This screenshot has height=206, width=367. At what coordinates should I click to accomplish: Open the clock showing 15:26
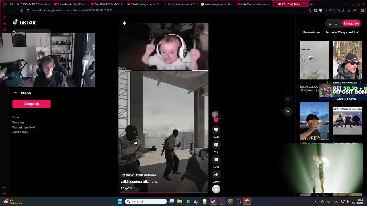tap(358, 201)
